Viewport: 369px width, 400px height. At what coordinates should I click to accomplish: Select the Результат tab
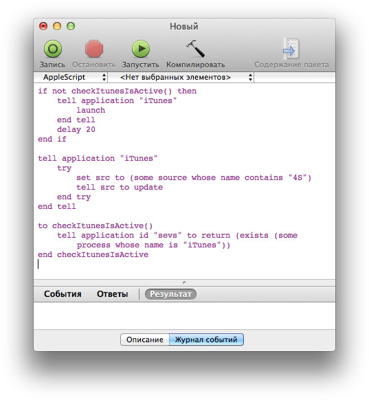pos(170,294)
